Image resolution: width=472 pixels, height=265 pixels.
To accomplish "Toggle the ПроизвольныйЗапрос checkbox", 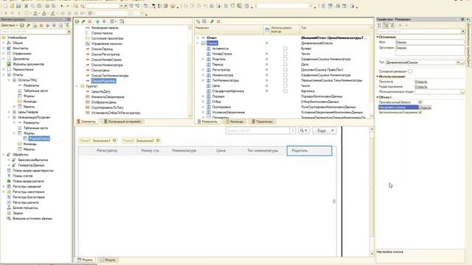I will (420, 102).
